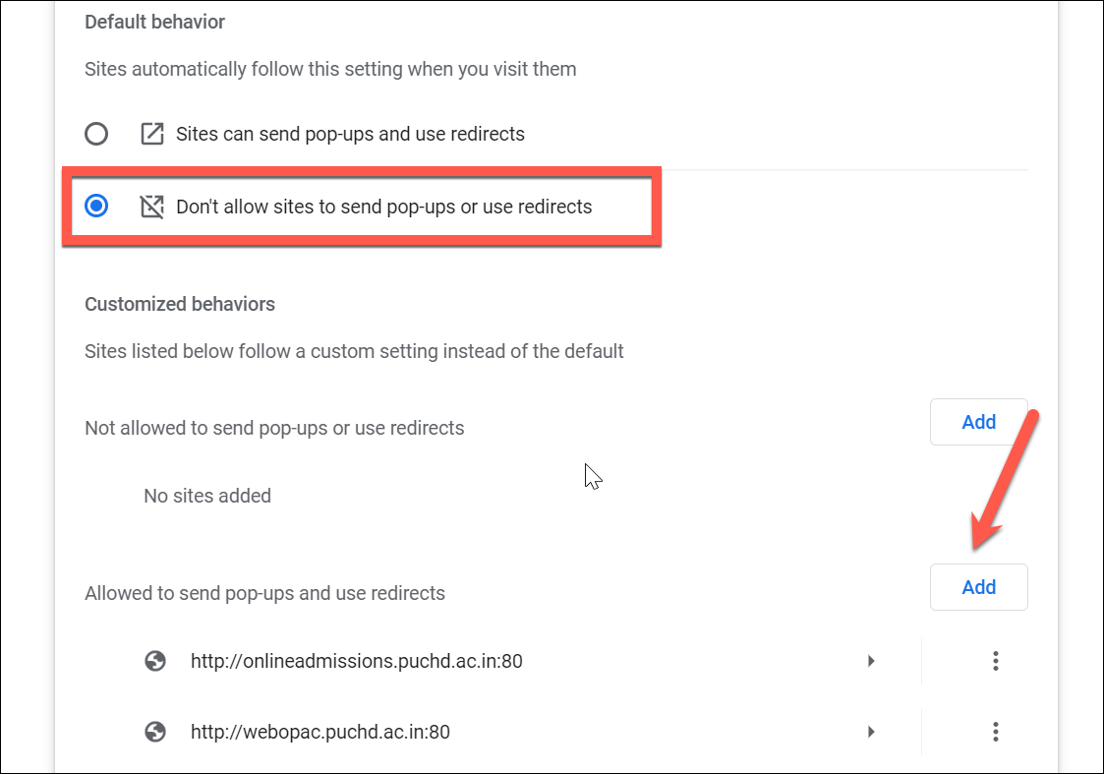Click 'Sites can send pop-ups and use redirects' label
Viewport: 1104px width, 774px height.
click(351, 134)
